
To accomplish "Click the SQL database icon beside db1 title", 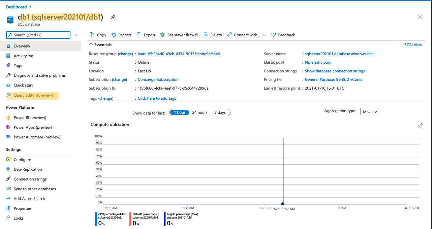I will [x=10, y=20].
